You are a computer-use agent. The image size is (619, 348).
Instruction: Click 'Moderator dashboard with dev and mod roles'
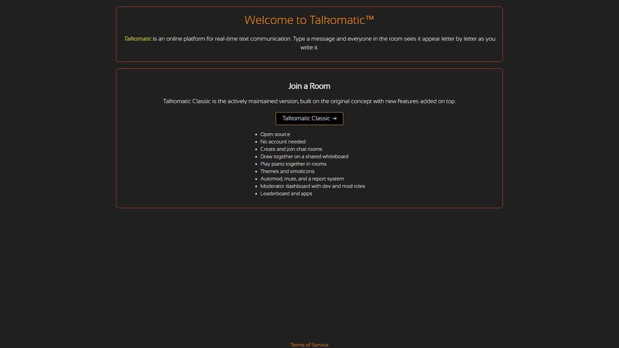tap(312, 186)
